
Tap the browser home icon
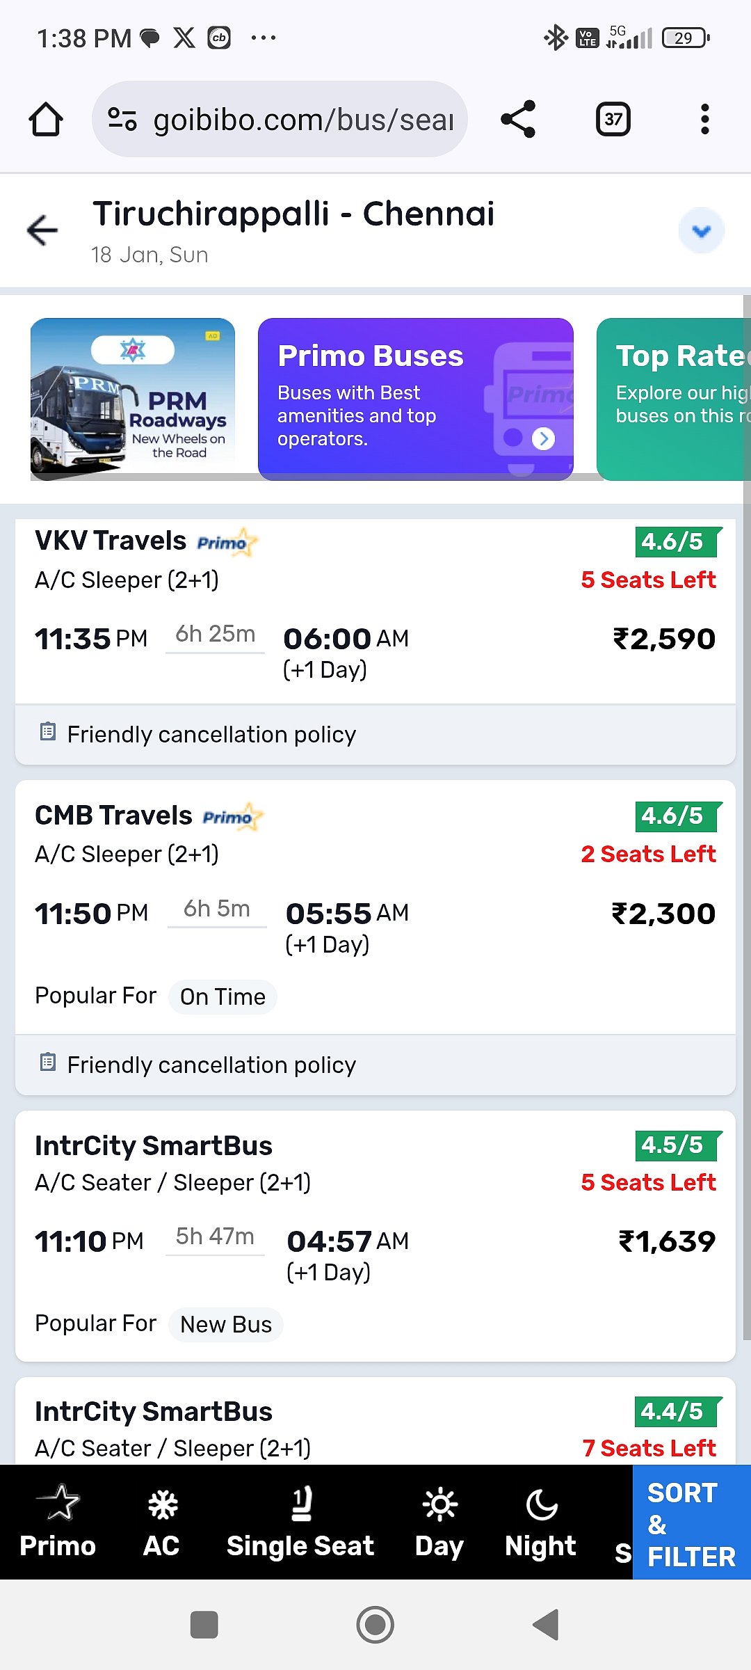46,119
